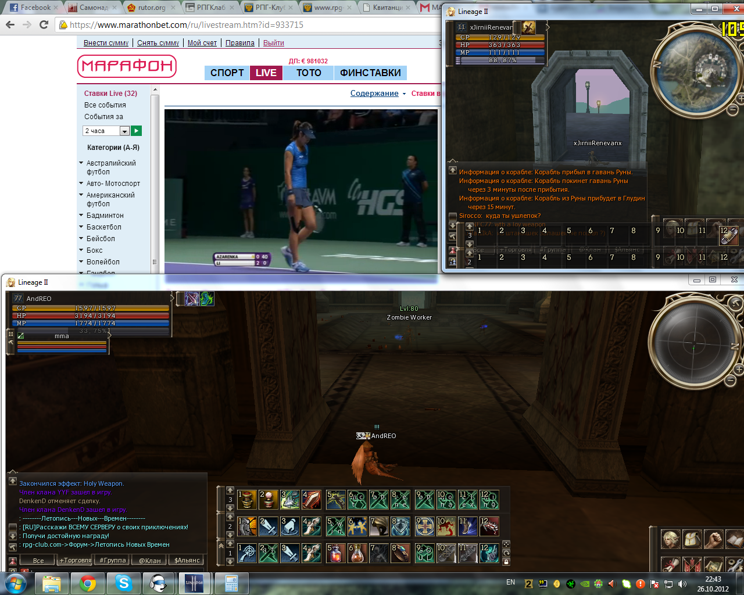
Task: Open the Правила link
Action: coord(240,43)
